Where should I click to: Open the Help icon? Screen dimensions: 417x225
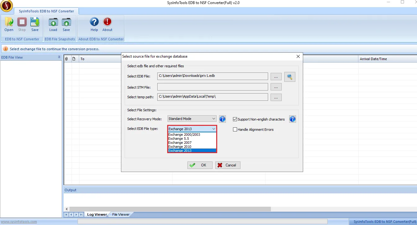coord(94,22)
